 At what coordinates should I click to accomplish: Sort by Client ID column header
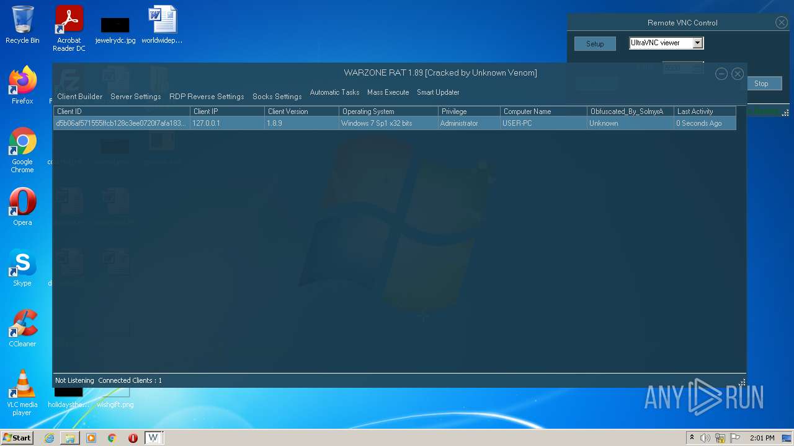point(122,111)
